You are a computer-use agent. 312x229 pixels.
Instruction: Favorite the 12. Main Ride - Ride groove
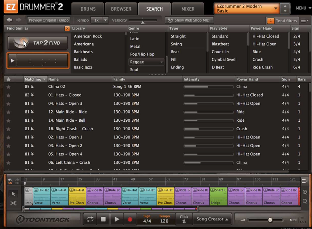(8, 112)
